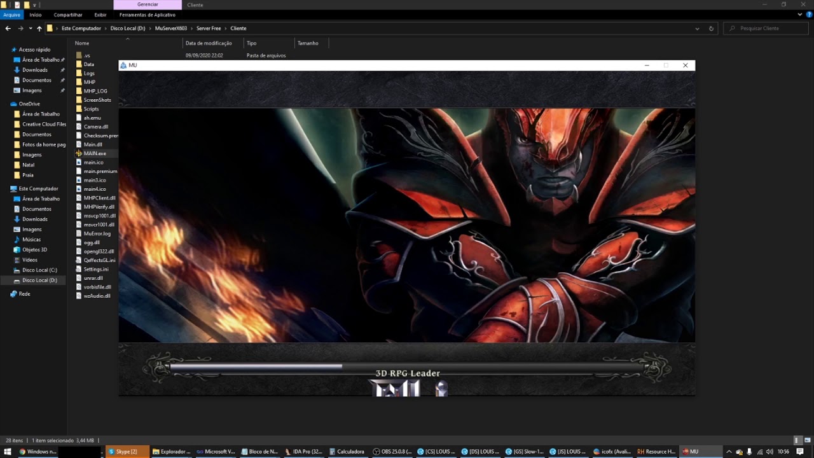Image resolution: width=814 pixels, height=458 pixels.
Task: Click the system volume speaker icon
Action: click(770, 452)
